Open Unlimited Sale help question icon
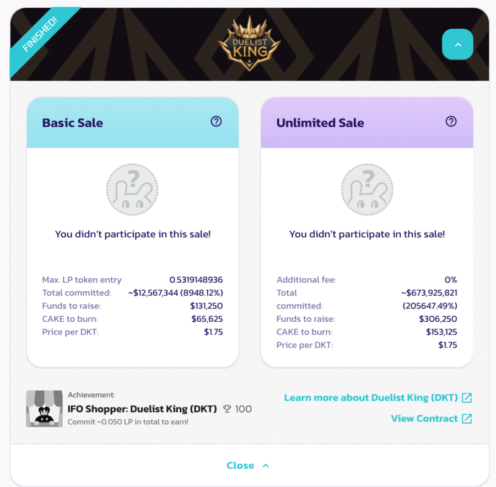 451,121
